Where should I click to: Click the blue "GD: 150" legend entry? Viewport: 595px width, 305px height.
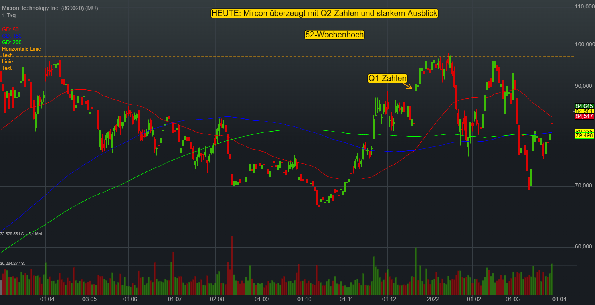point(12,36)
